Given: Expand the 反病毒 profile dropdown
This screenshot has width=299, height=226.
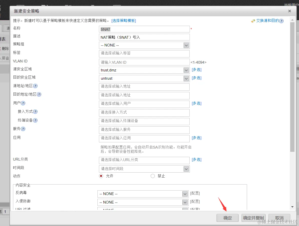Looking at the screenshot, I should 185,194.
